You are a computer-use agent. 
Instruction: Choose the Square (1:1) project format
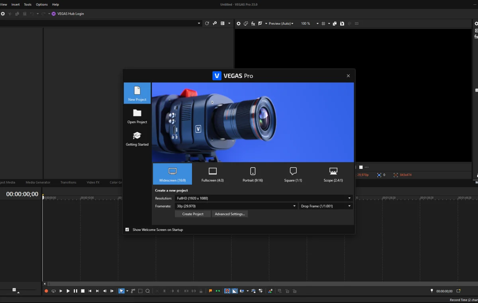293,174
